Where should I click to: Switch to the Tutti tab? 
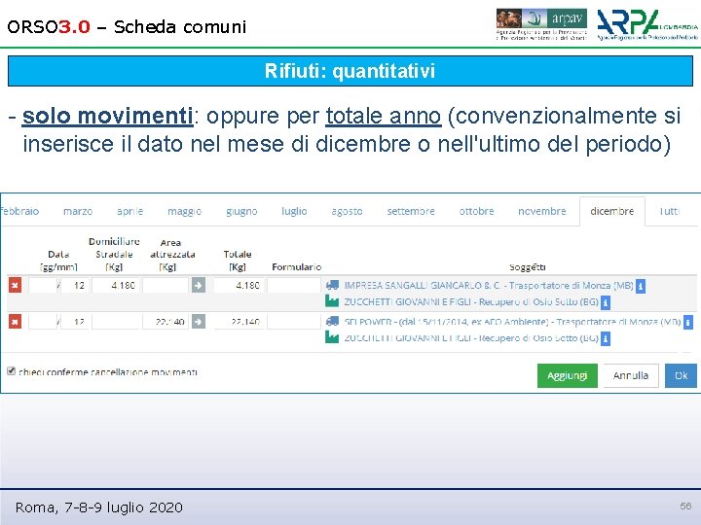[x=669, y=211]
